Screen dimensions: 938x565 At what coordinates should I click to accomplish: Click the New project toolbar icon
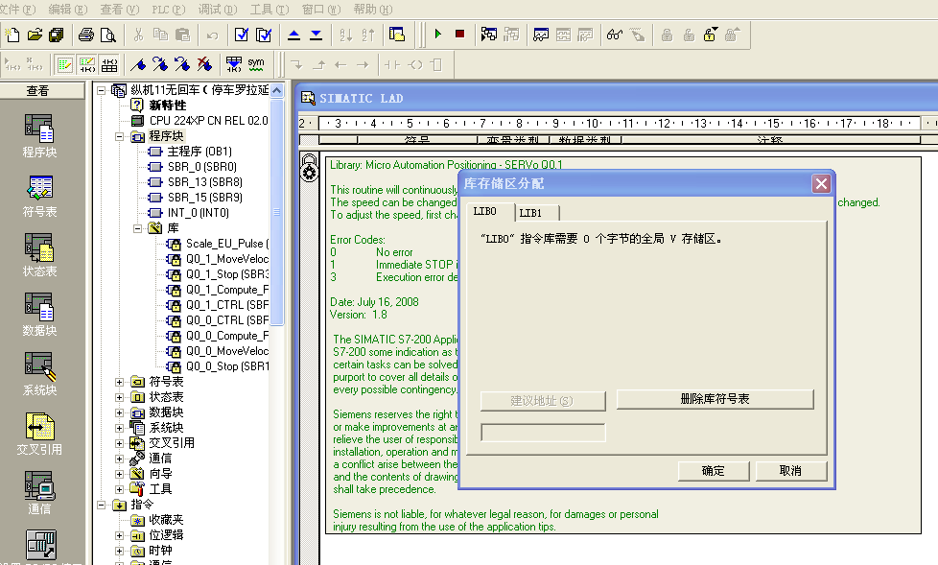[x=12, y=35]
